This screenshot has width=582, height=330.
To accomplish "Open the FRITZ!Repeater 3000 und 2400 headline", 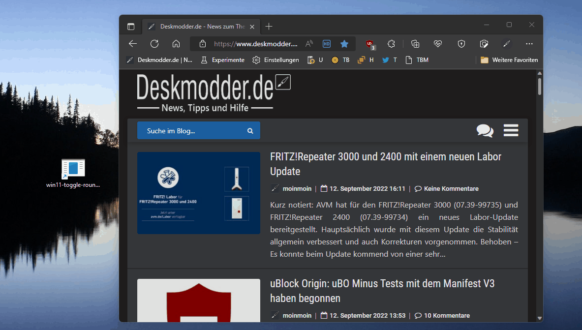I will [386, 164].
